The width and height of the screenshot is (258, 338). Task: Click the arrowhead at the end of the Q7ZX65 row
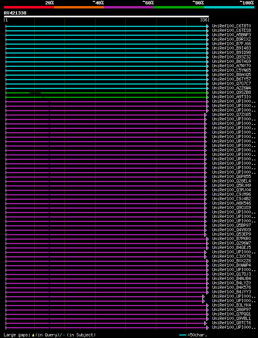(x=206, y=115)
